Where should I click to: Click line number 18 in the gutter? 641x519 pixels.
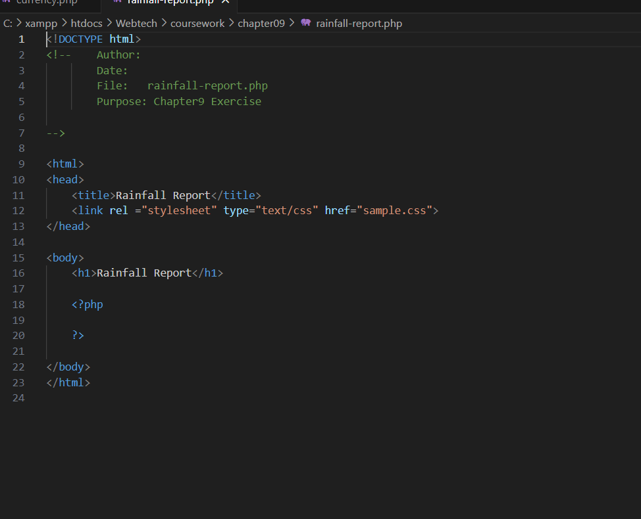[x=18, y=304]
